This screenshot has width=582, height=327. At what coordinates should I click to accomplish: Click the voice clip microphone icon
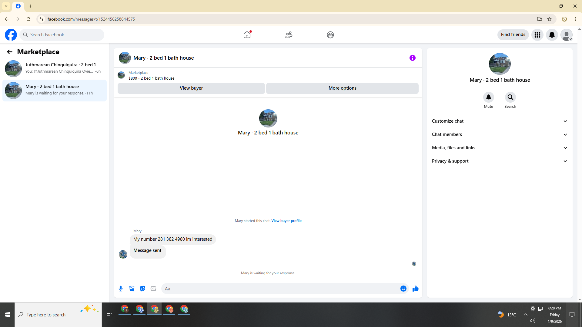pyautogui.click(x=121, y=289)
